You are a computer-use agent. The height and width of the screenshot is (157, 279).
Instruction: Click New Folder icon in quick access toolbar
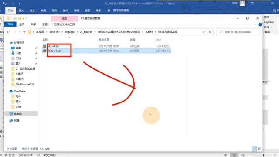20,18
